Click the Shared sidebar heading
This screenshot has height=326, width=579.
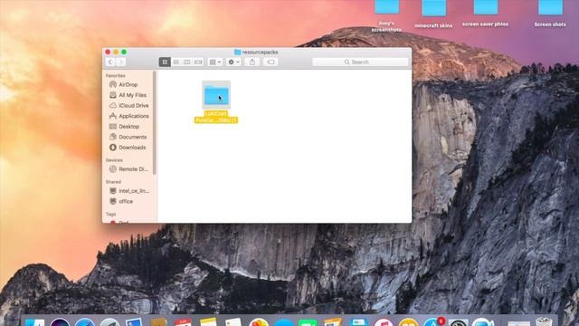pos(113,182)
